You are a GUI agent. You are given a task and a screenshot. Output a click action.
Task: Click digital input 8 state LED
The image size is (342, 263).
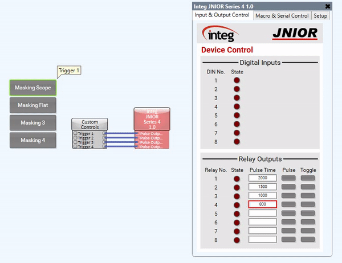tap(237, 142)
